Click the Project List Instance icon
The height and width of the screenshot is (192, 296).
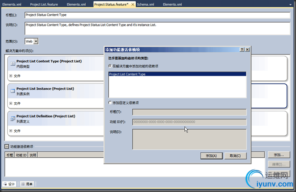(13, 91)
